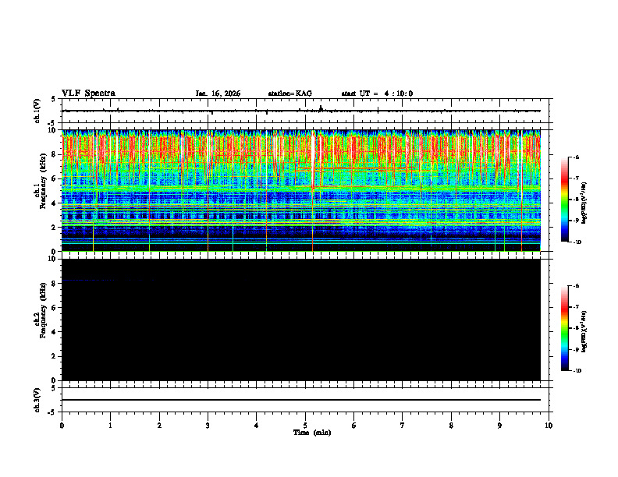The height and width of the screenshot is (477, 618).
Task: Click the time axis tick label "3"
Action: (x=208, y=426)
